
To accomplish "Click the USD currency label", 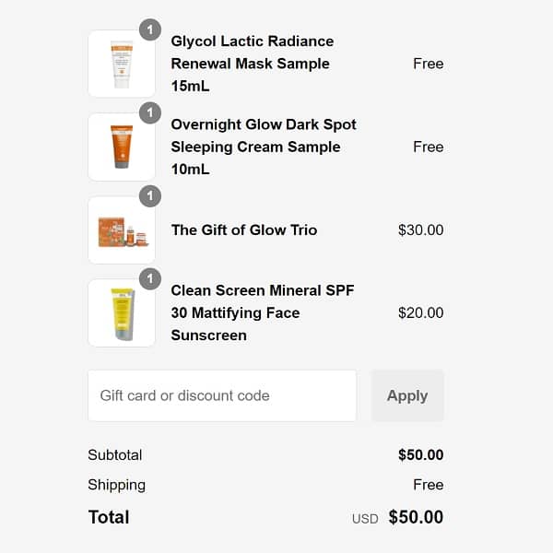I will coord(365,519).
